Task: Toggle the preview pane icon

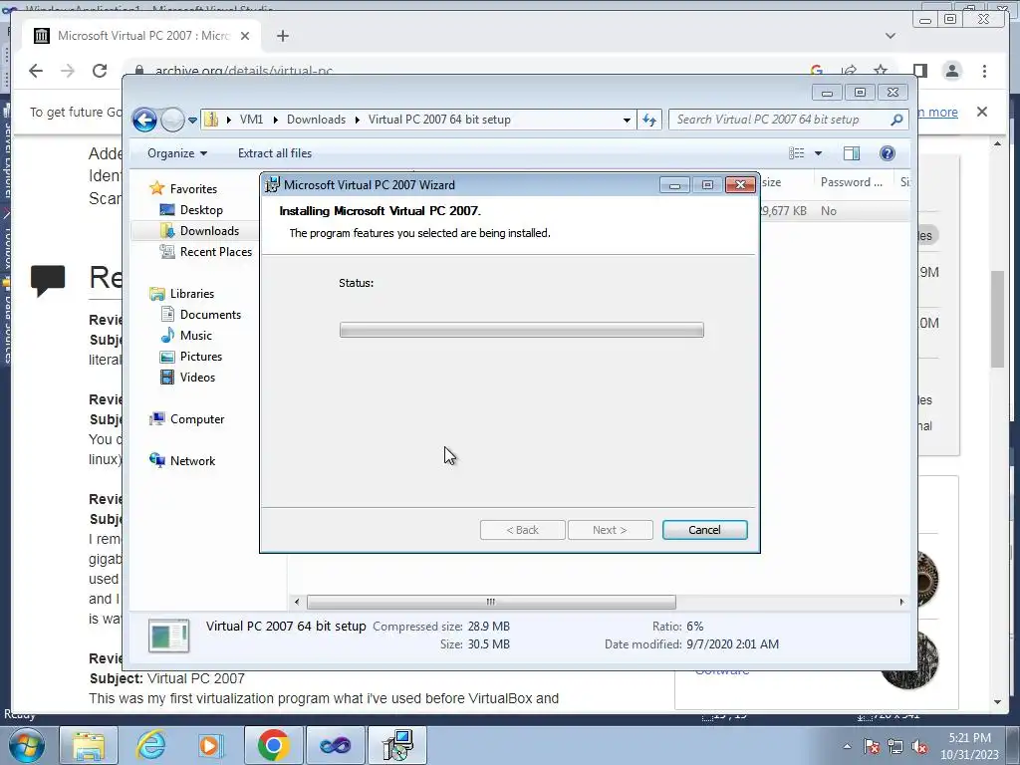Action: (851, 153)
